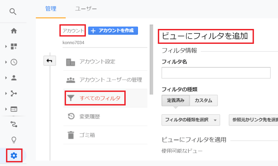The width and height of the screenshot is (278, 166).
Task: Click the back arrow button
Action: pos(50,61)
